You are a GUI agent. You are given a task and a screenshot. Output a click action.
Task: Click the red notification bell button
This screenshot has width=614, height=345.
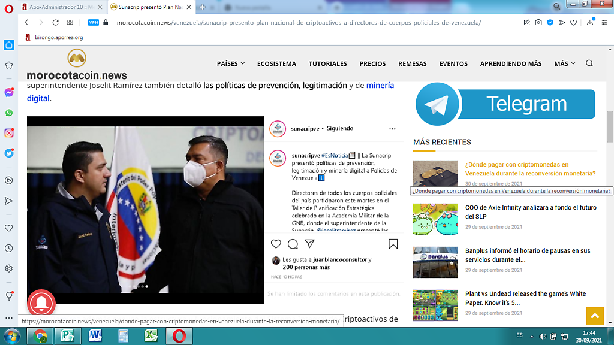click(x=41, y=304)
